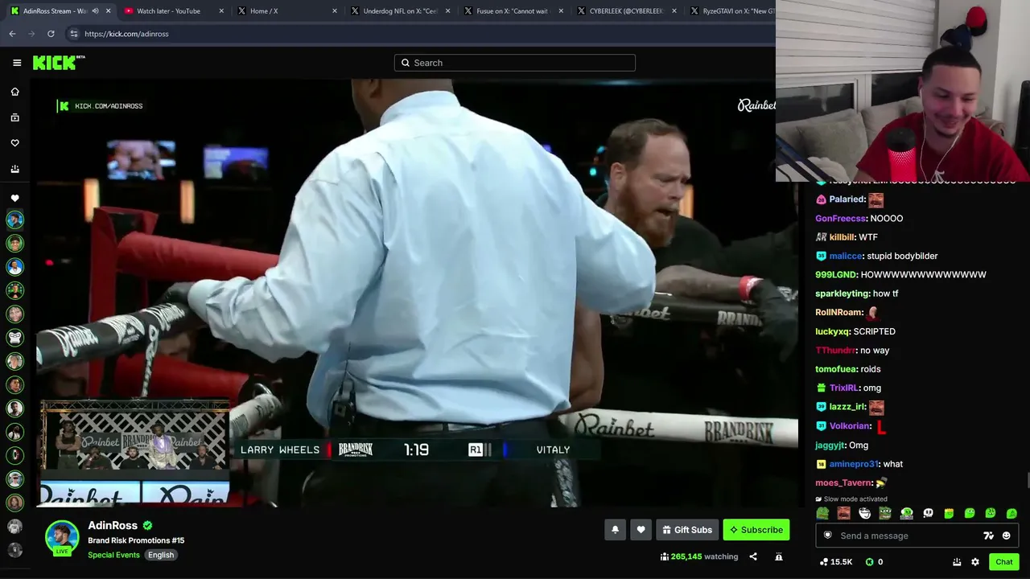The width and height of the screenshot is (1030, 579).
Task: Open the Special Events category link
Action: [113, 555]
